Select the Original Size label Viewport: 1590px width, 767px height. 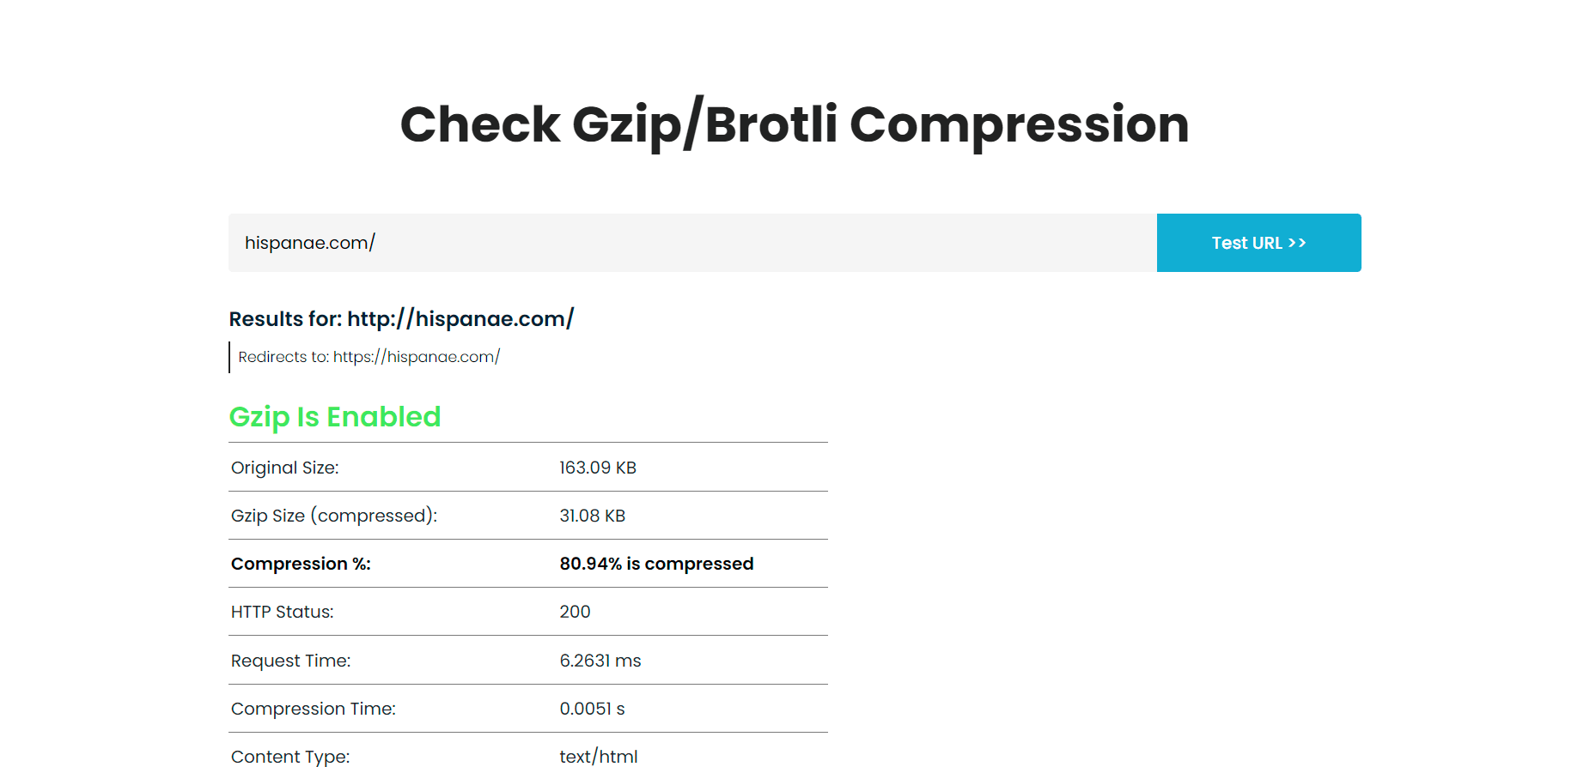coord(285,468)
